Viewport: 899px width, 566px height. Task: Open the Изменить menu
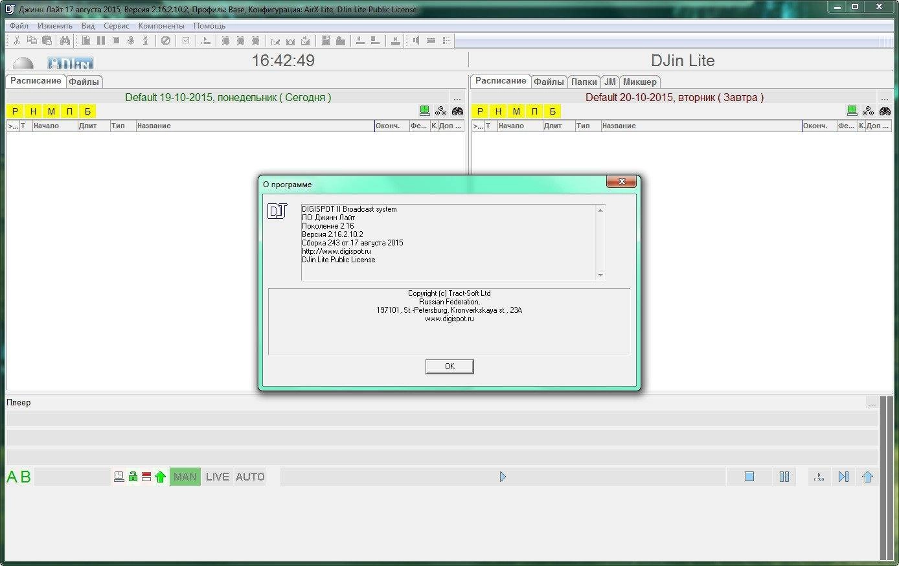pos(55,26)
